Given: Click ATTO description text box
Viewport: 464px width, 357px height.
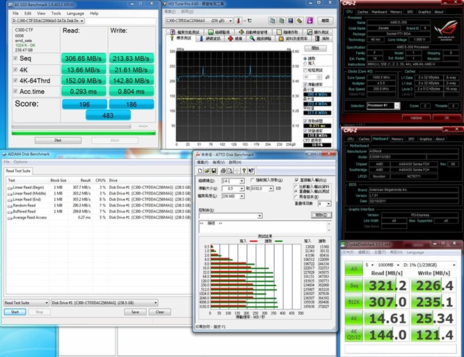Looking at the screenshot, I should pyautogui.click(x=265, y=226).
